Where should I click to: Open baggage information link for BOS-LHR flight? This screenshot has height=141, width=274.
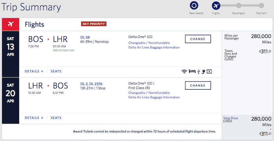[x=154, y=48]
